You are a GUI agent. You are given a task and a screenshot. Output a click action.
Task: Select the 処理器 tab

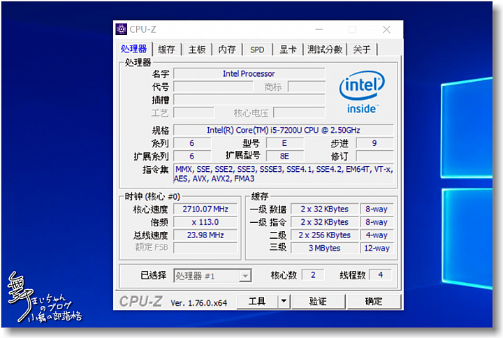[133, 49]
